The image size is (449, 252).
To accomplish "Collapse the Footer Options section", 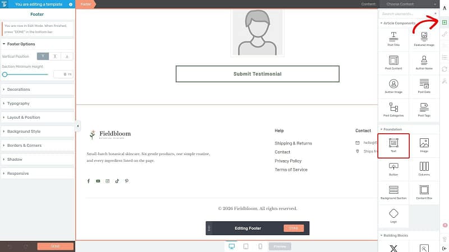I will click(x=37, y=44).
